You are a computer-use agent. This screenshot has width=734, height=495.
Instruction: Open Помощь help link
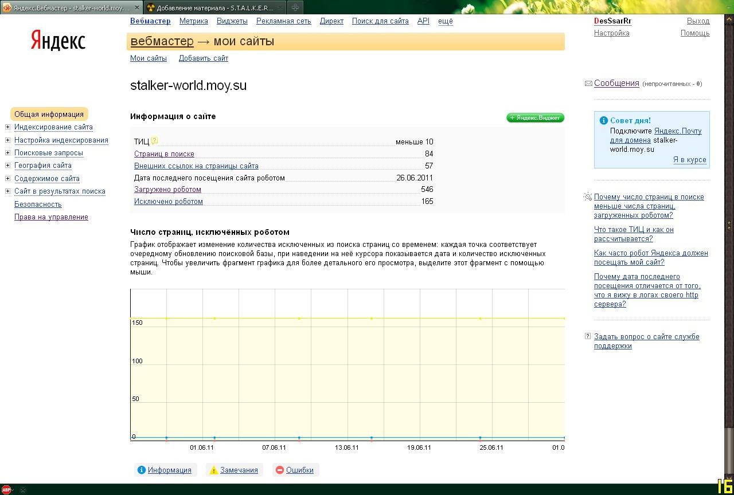pos(695,33)
